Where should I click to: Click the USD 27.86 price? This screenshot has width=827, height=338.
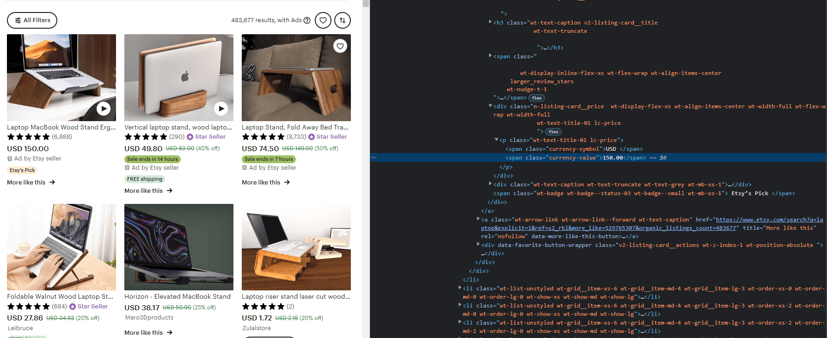point(25,318)
